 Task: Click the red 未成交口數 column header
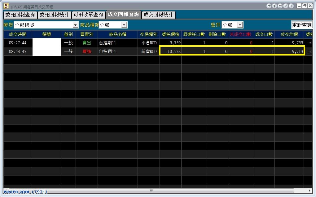(241, 34)
